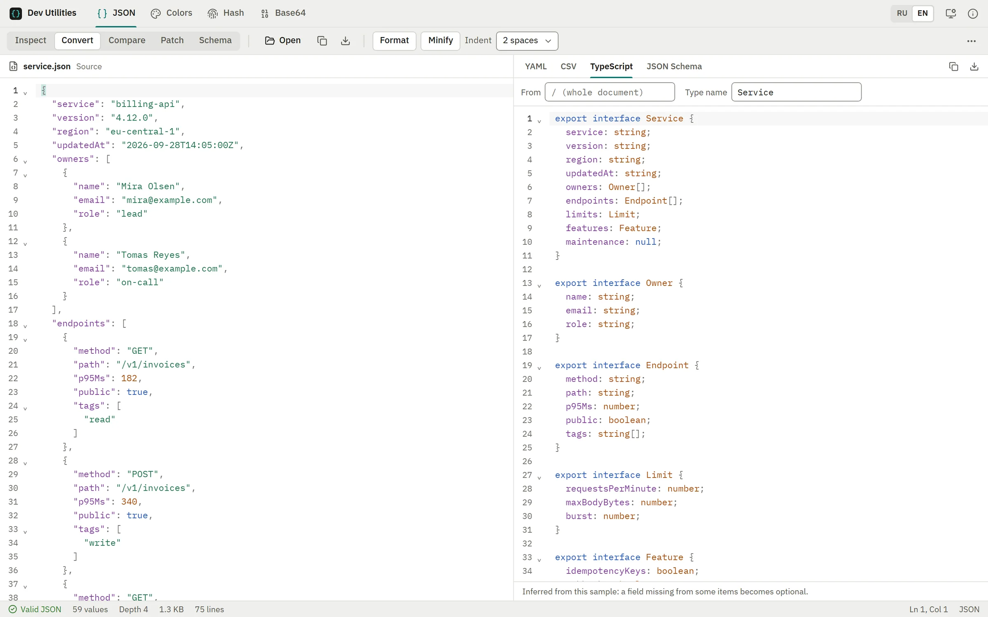988x617 pixels.
Task: Switch output to the YAML tab
Action: (x=536, y=66)
